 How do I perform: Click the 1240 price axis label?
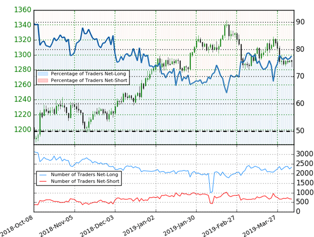(x=23, y=100)
